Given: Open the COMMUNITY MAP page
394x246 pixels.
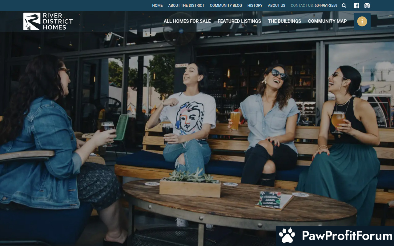Looking at the screenshot, I should tap(327, 21).
